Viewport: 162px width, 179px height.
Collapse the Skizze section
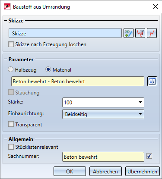pos(6,21)
